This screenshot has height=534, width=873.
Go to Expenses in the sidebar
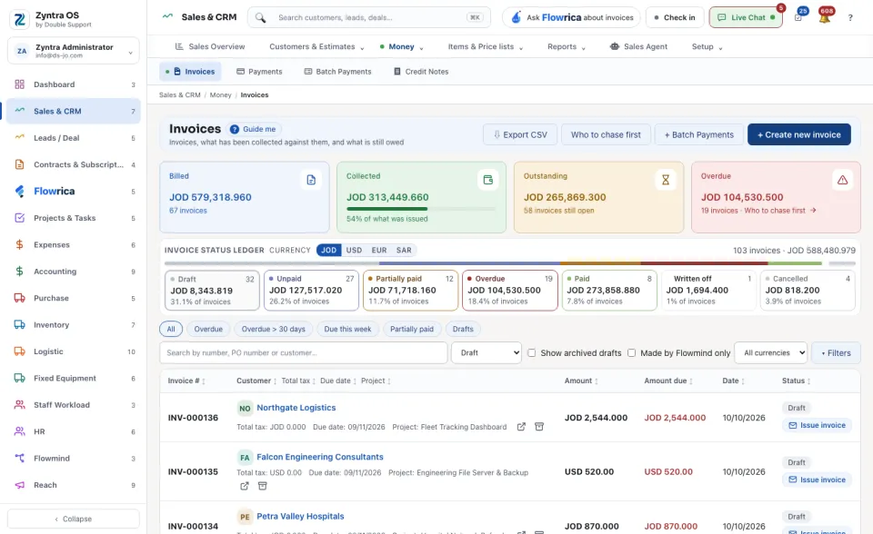pos(74,245)
